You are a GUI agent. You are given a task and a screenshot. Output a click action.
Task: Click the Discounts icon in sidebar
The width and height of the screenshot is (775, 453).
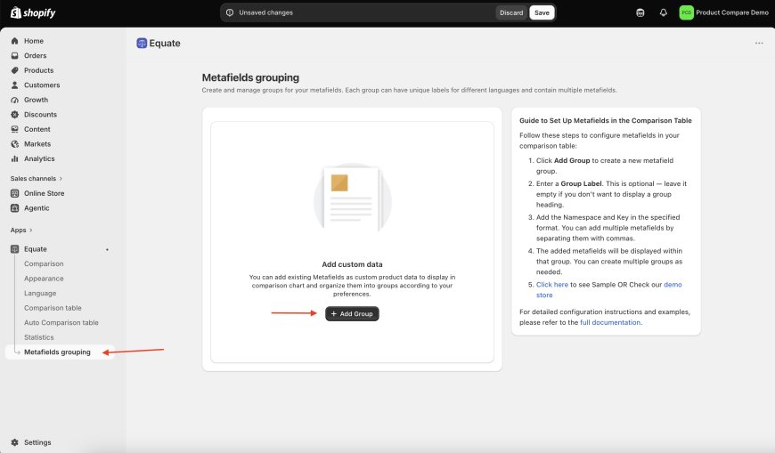click(15, 115)
